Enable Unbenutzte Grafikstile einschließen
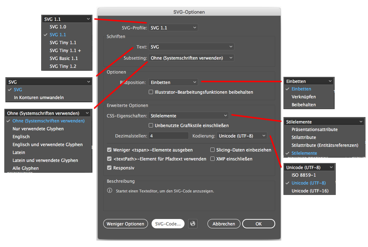The height and width of the screenshot is (247, 368). (151, 125)
